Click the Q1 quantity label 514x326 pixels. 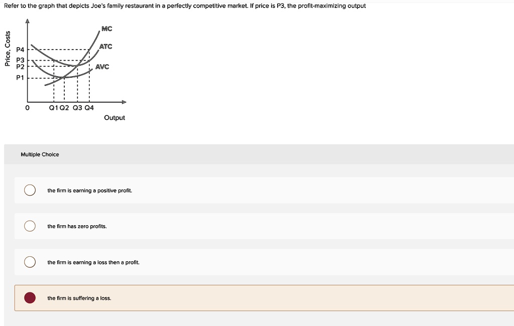click(x=53, y=108)
